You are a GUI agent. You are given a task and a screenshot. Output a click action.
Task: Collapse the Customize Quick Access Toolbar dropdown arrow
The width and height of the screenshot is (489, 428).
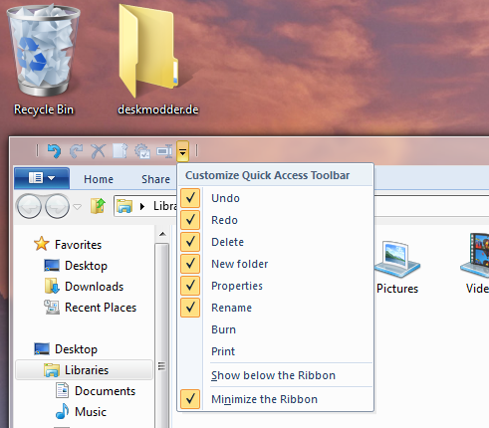tap(182, 151)
